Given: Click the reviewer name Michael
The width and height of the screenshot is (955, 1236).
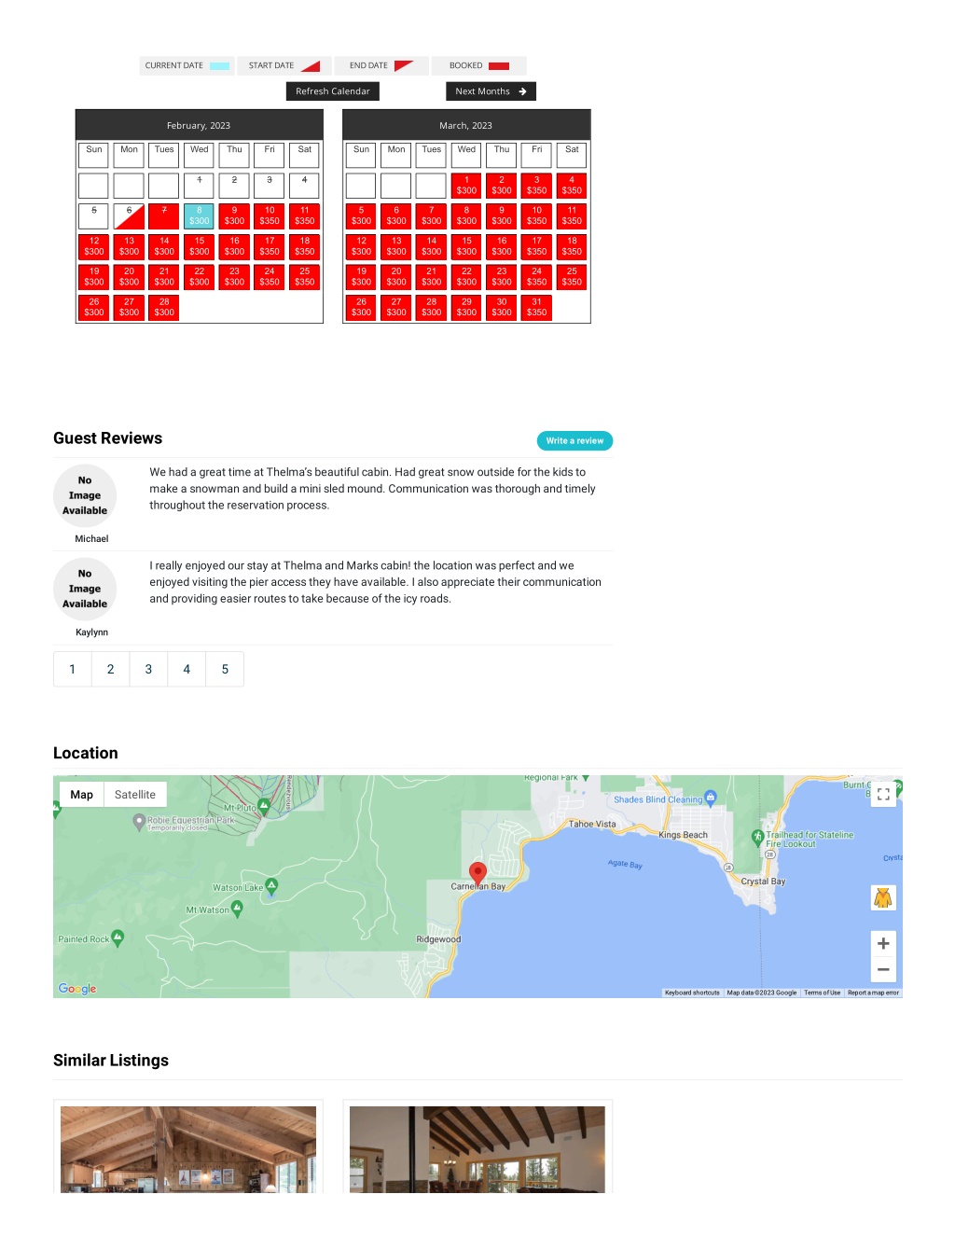Looking at the screenshot, I should [x=91, y=539].
